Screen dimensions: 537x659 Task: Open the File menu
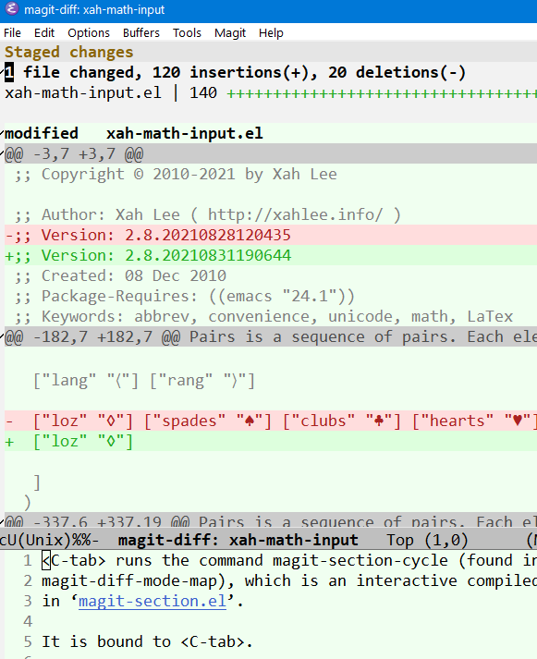click(x=12, y=32)
